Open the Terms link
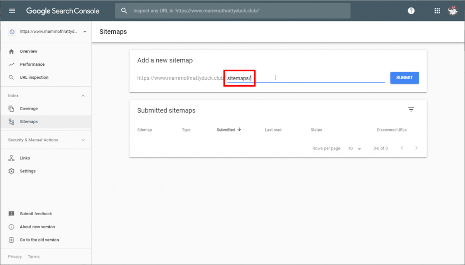This screenshot has height=265, width=465. point(33,257)
